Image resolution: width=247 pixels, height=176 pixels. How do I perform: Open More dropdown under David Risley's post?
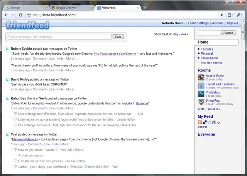coord(70,89)
